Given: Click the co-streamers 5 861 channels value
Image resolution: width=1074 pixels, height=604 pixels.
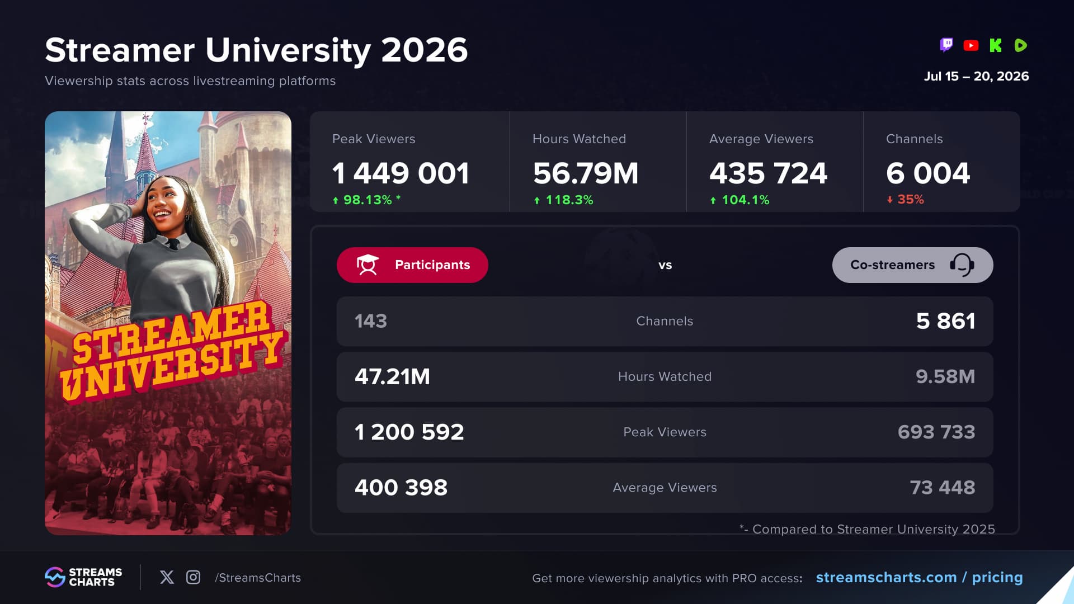Looking at the screenshot, I should (945, 321).
